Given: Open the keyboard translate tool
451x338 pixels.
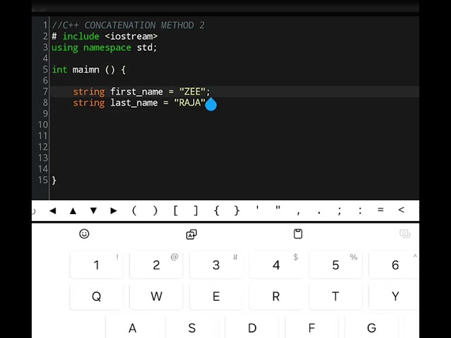Looking at the screenshot, I should tap(191, 234).
